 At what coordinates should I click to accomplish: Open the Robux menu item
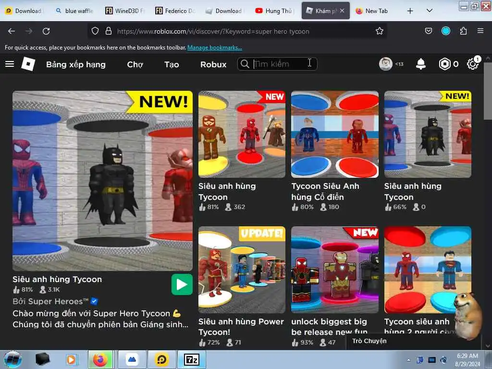(213, 64)
